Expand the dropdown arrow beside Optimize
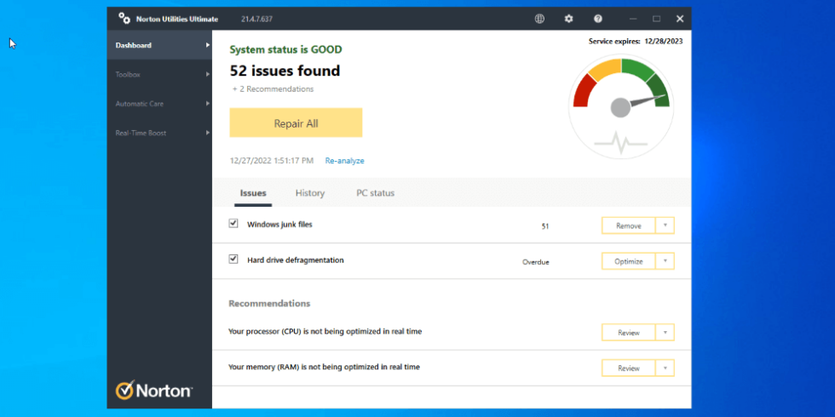The image size is (835, 417). 665,261
